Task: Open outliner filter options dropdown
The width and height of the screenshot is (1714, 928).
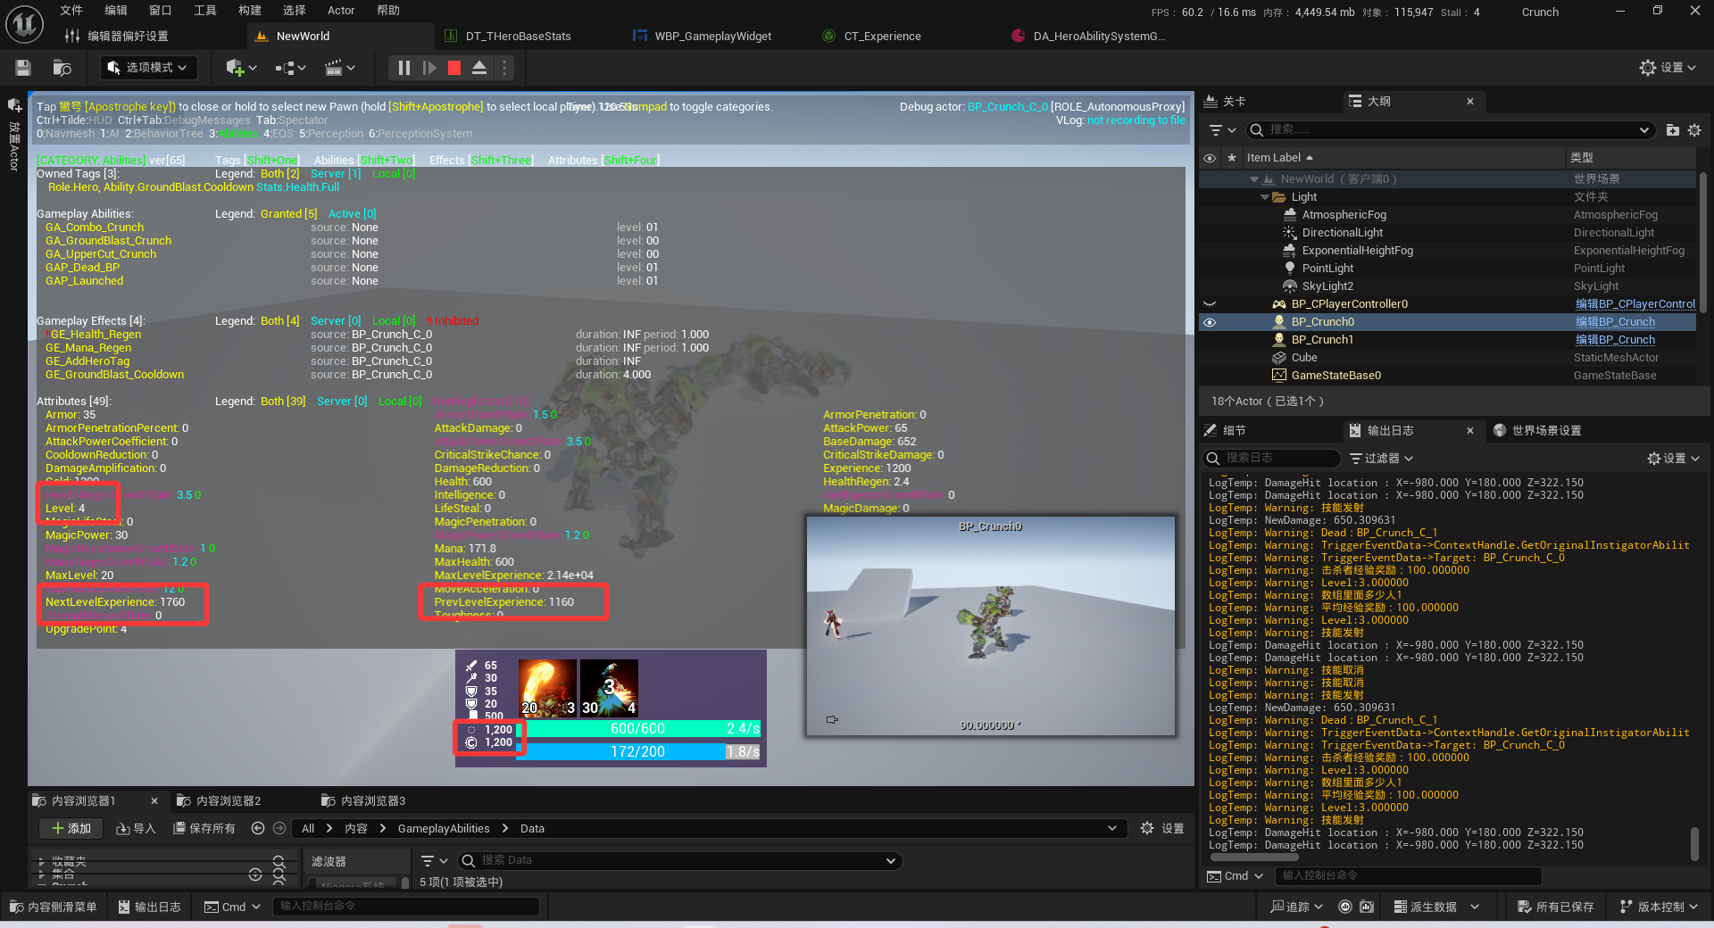Action: (x=1222, y=130)
